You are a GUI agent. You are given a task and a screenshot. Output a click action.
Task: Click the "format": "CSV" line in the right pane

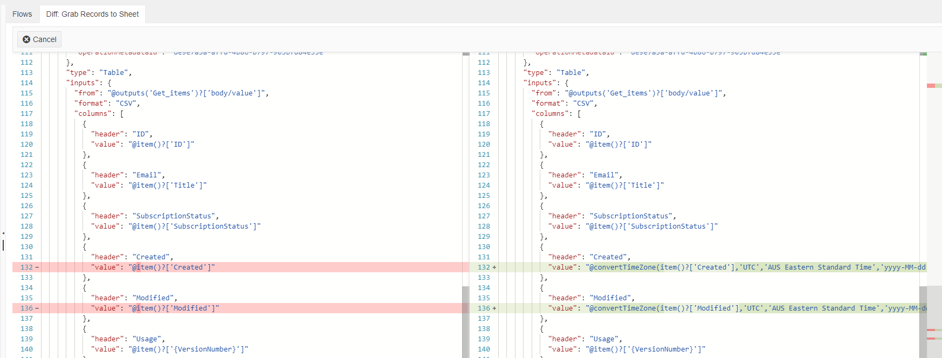click(565, 104)
